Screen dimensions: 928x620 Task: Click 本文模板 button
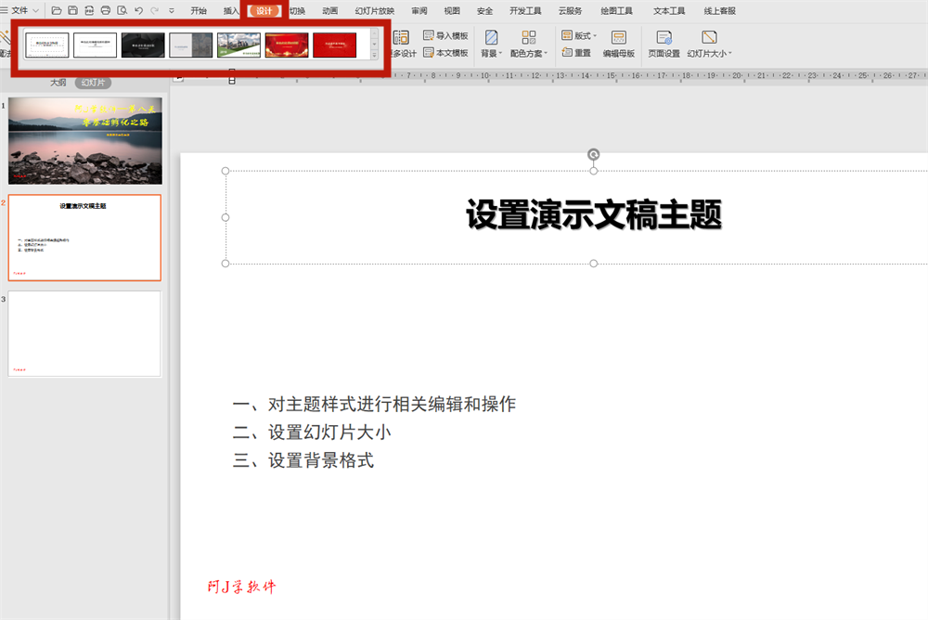pos(445,53)
